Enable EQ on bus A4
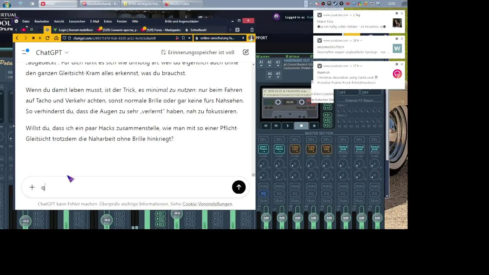The image size is (489, 275). pyautogui.click(x=311, y=194)
